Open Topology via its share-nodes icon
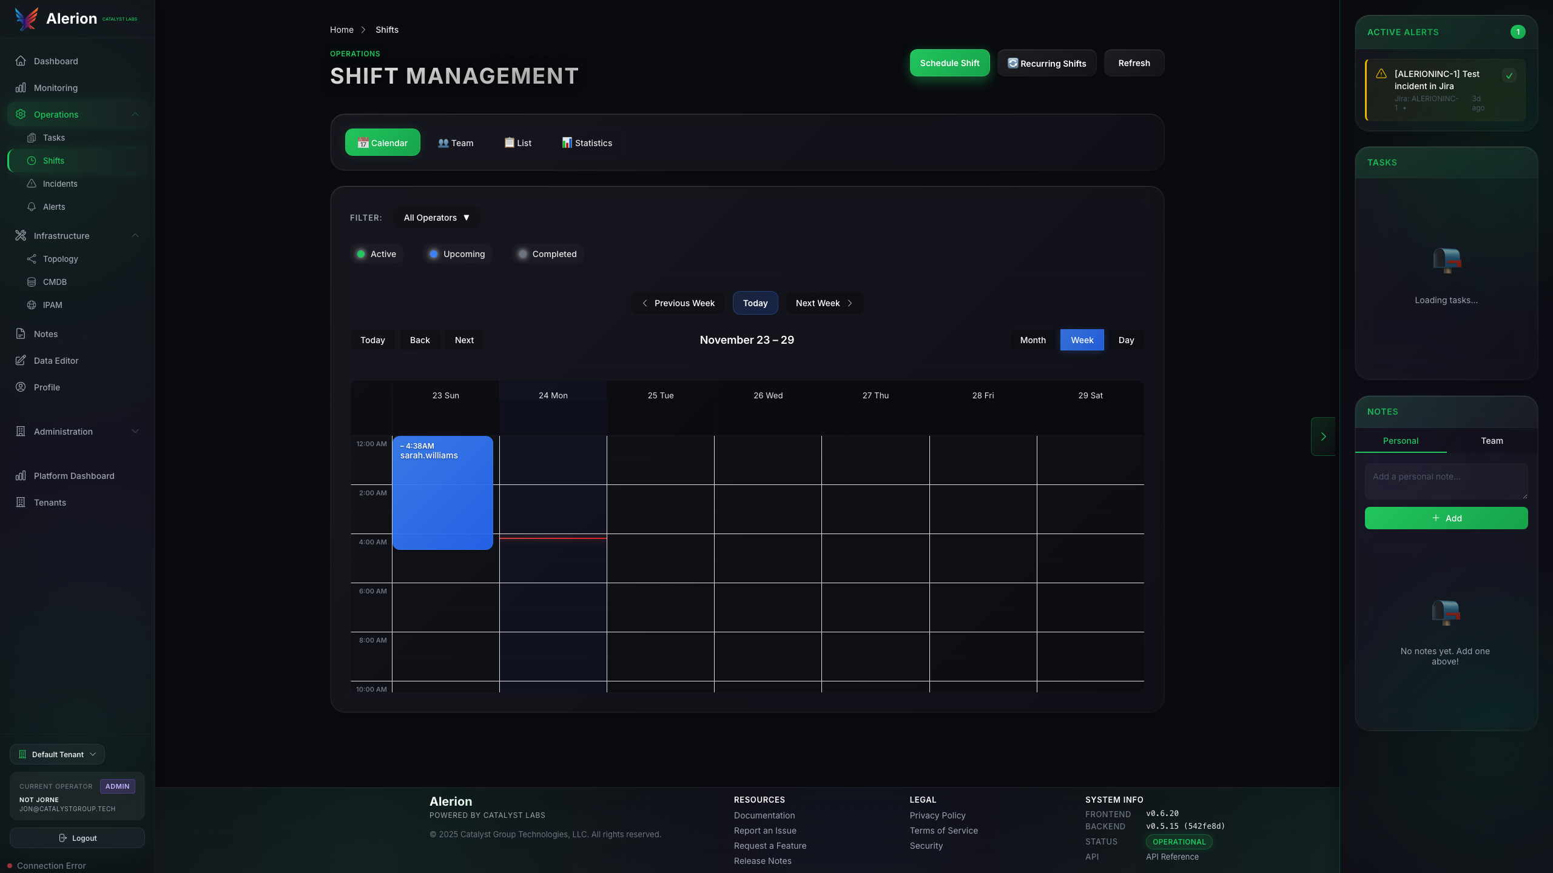 click(x=32, y=259)
